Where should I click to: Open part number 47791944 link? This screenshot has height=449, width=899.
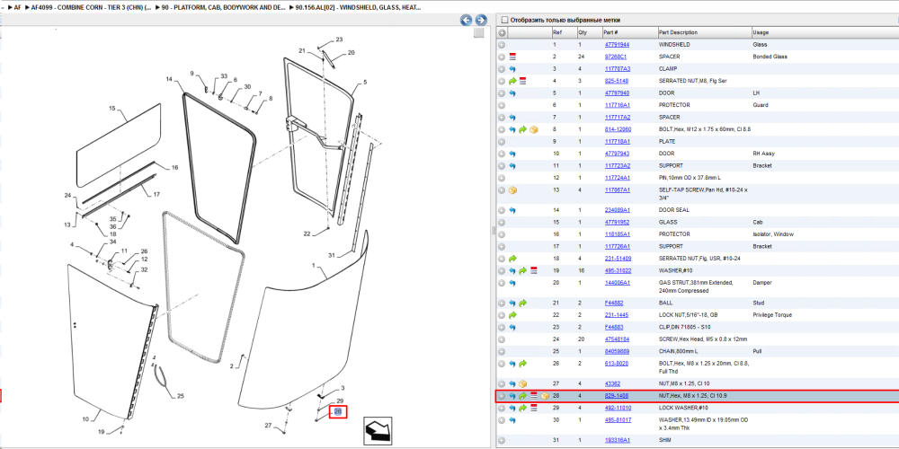(617, 45)
